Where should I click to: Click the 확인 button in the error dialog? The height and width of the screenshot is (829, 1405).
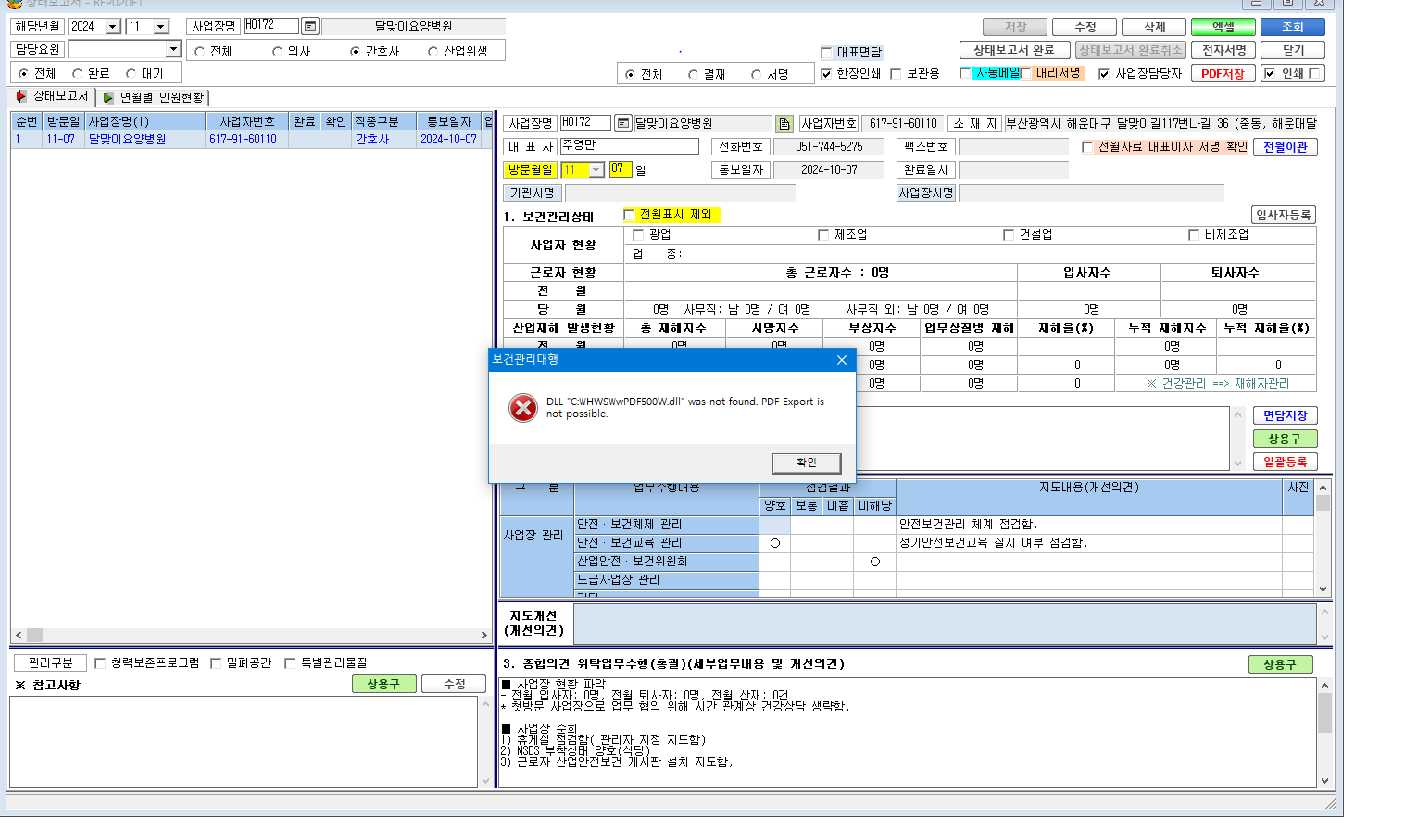coord(807,463)
